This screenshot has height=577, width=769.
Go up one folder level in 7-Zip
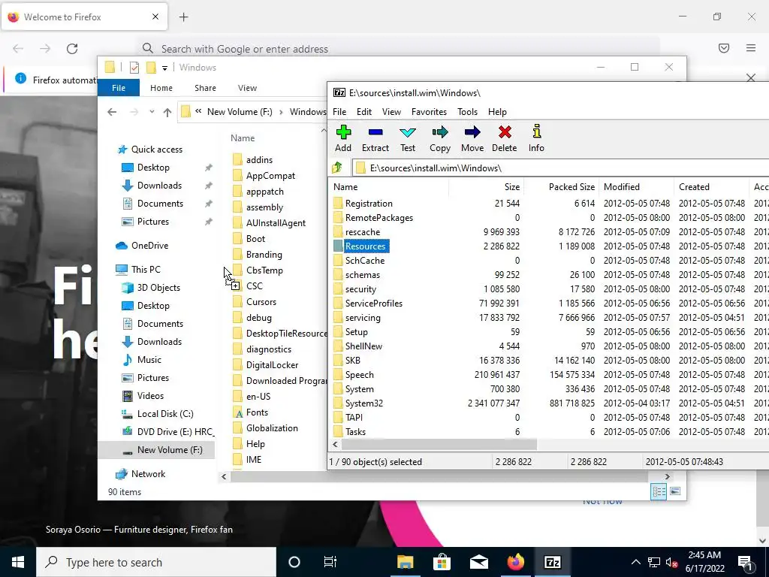tap(337, 168)
